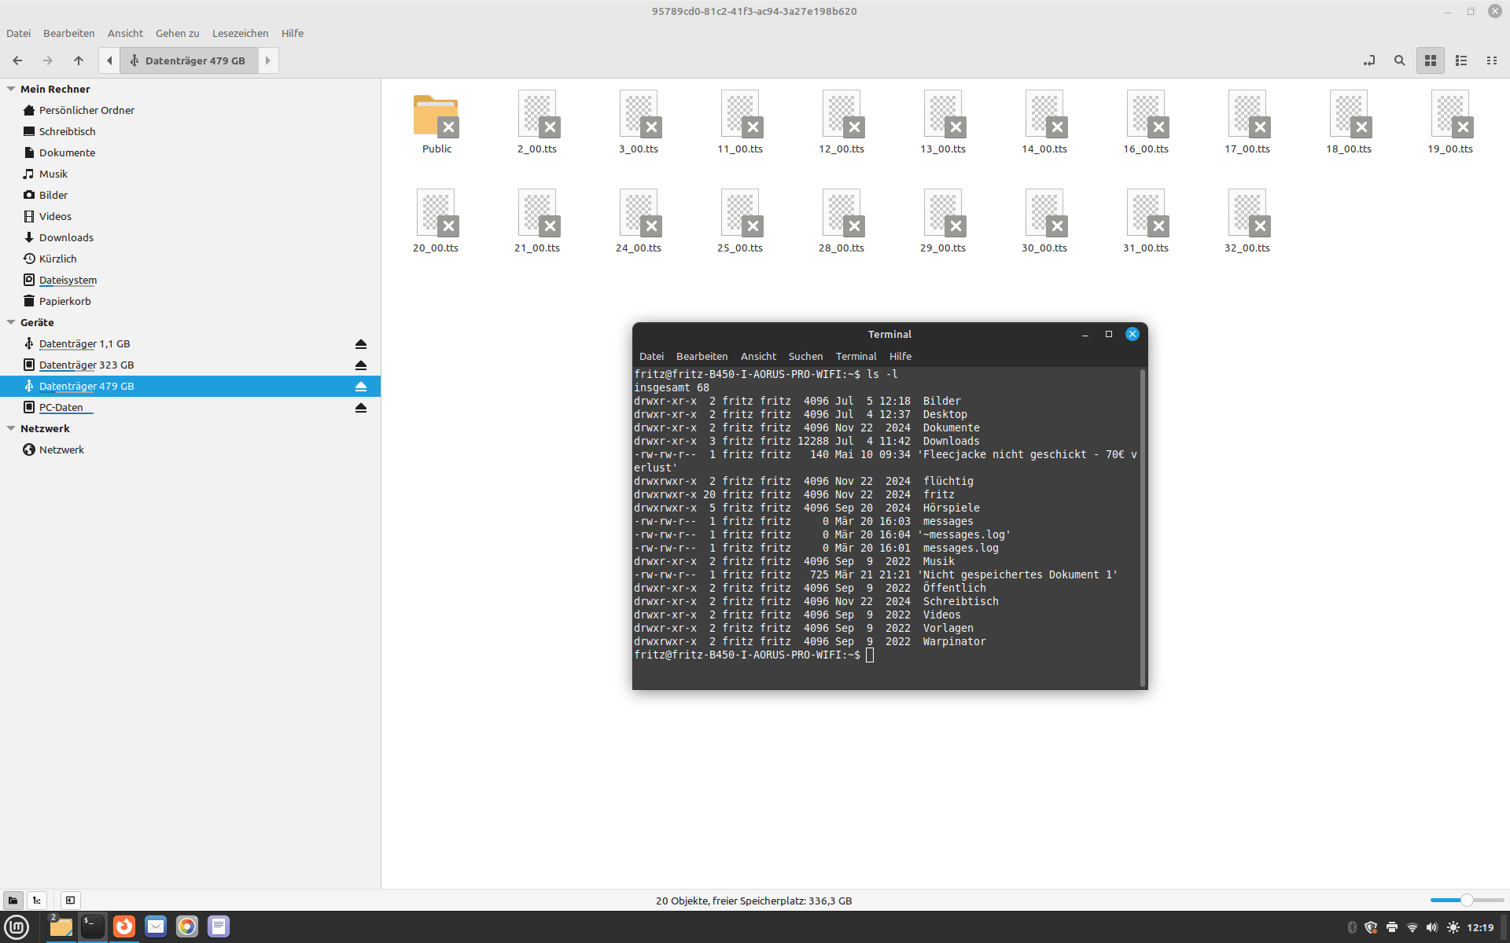Collapse the Geräte section
The image size is (1510, 943).
point(11,322)
